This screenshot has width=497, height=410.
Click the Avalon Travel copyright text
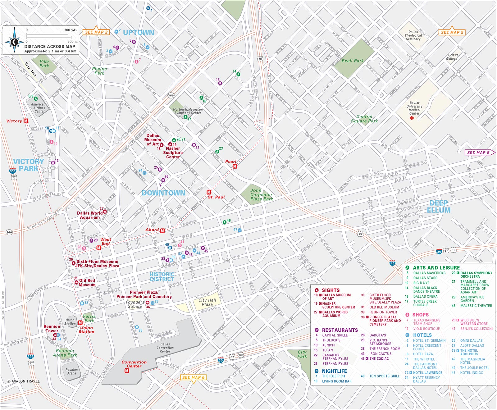(x=24, y=381)
